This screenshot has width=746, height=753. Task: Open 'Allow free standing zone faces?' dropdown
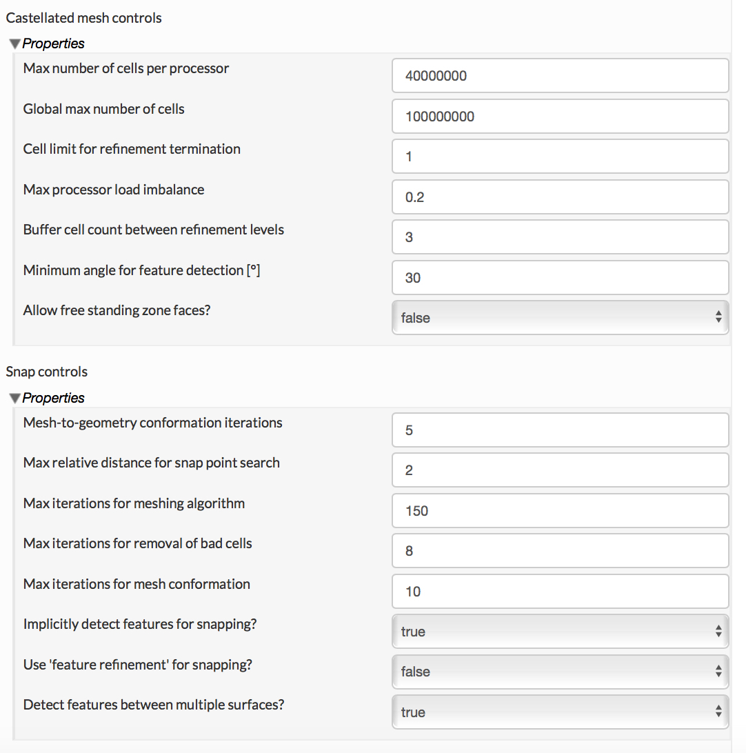(x=560, y=318)
